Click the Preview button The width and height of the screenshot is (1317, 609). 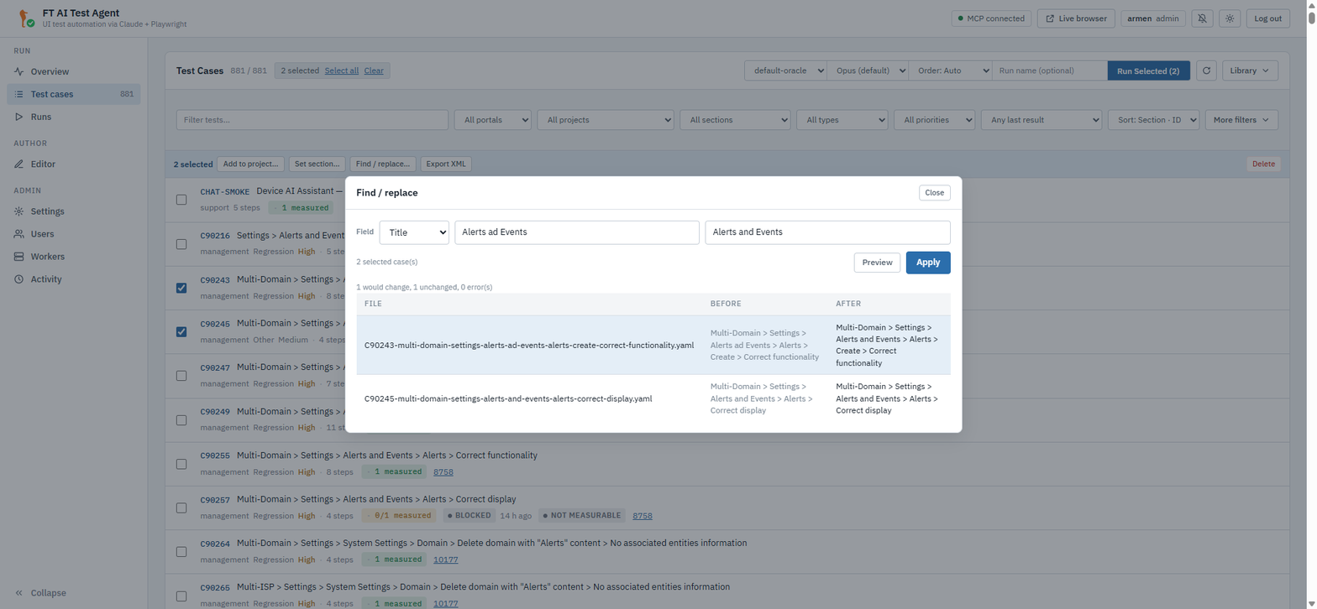(877, 263)
